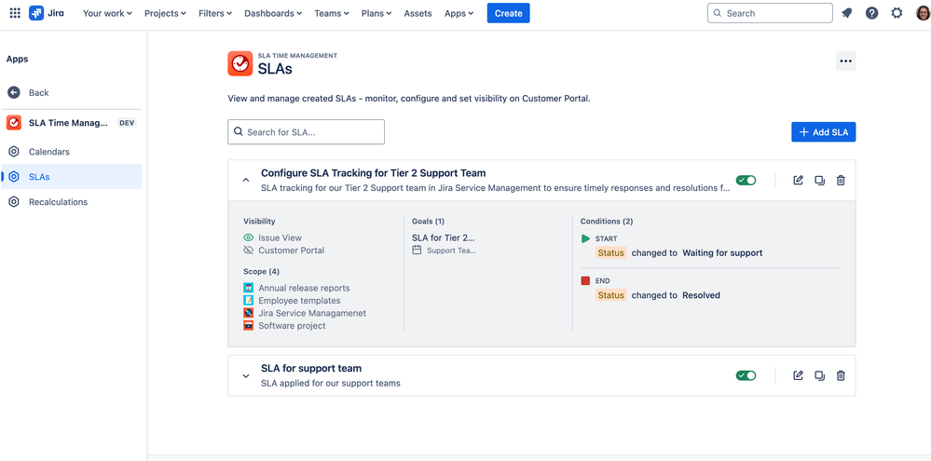This screenshot has height=461, width=931.
Task: Toggle the Issue View visibility eye
Action: [249, 237]
